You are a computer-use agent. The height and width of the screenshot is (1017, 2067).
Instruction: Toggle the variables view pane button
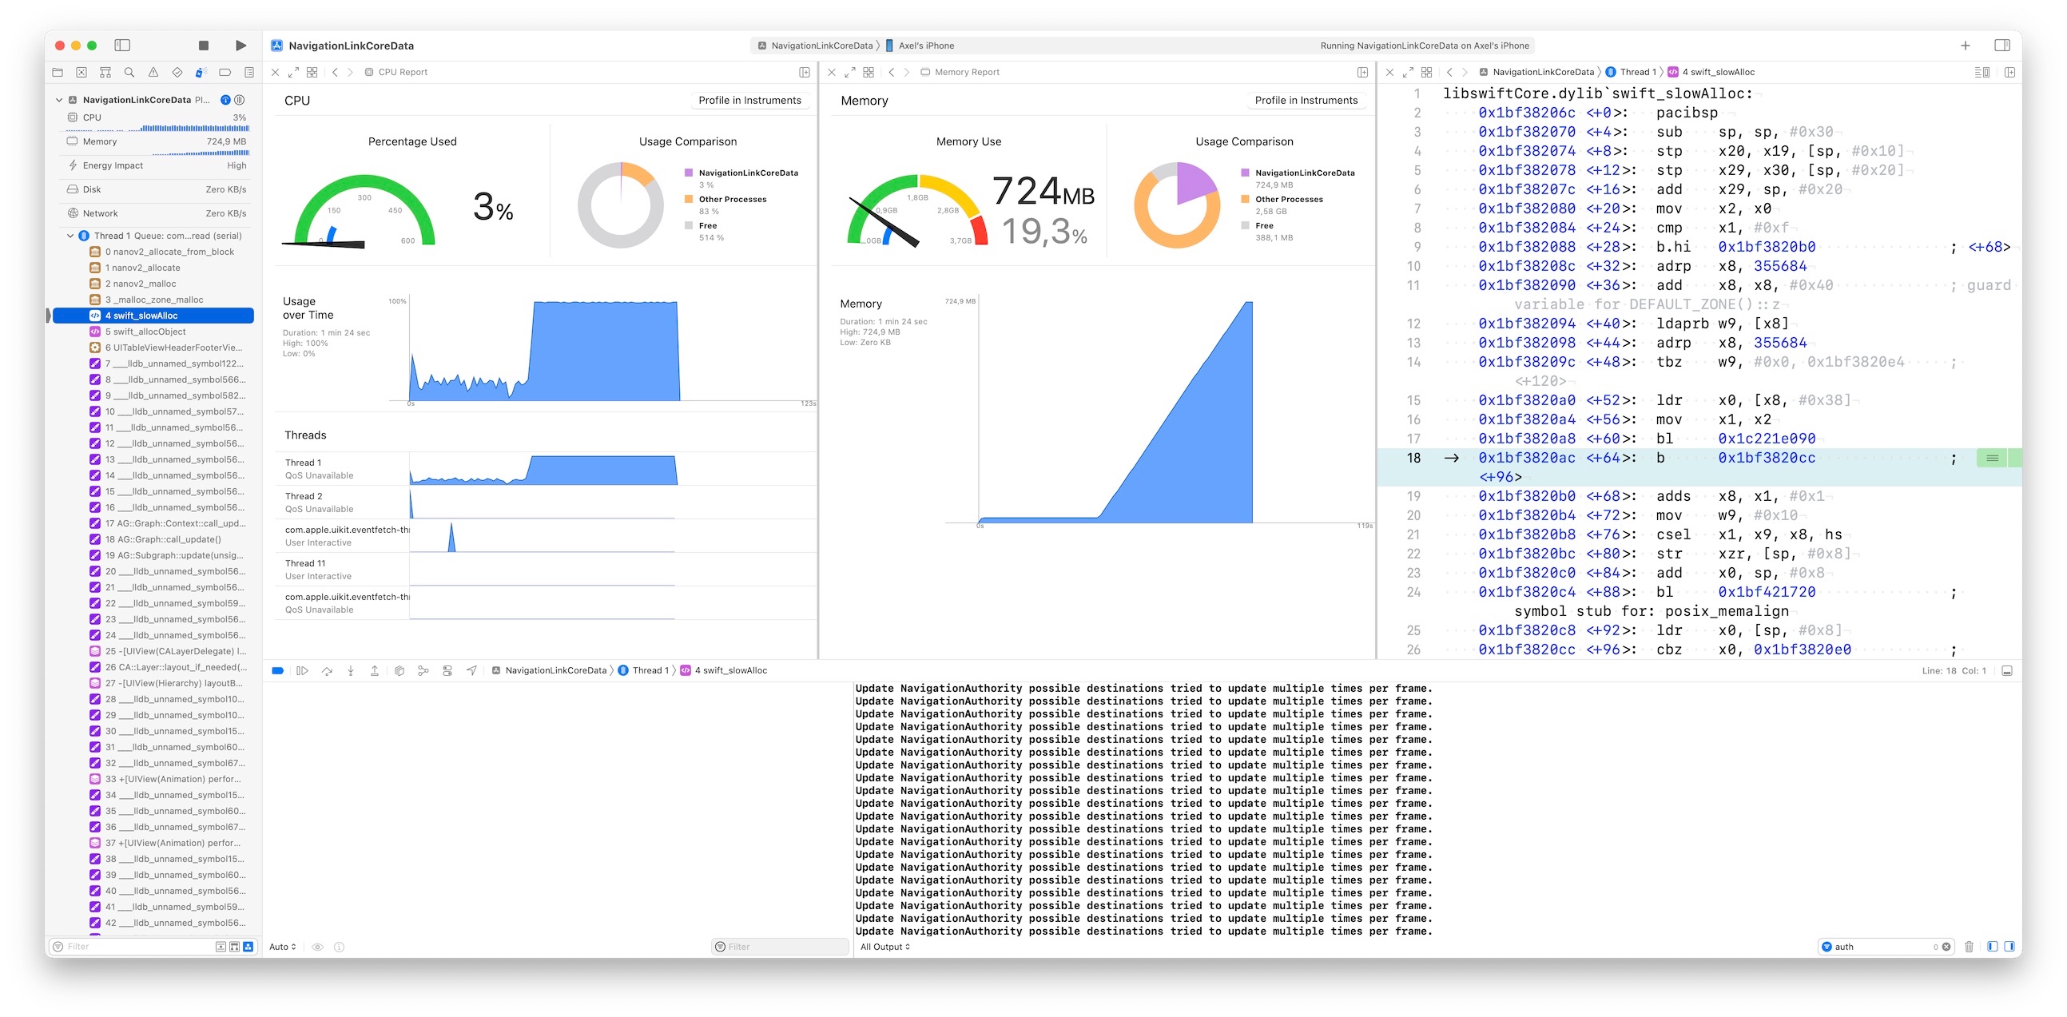tap(1993, 948)
